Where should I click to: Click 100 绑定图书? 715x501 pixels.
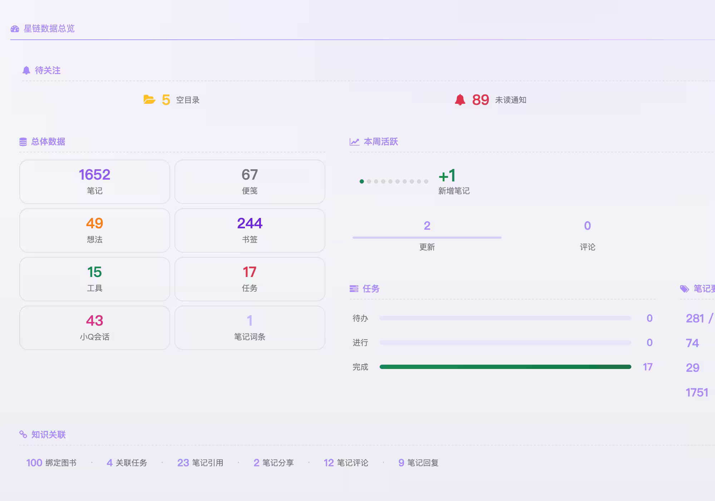(51, 463)
